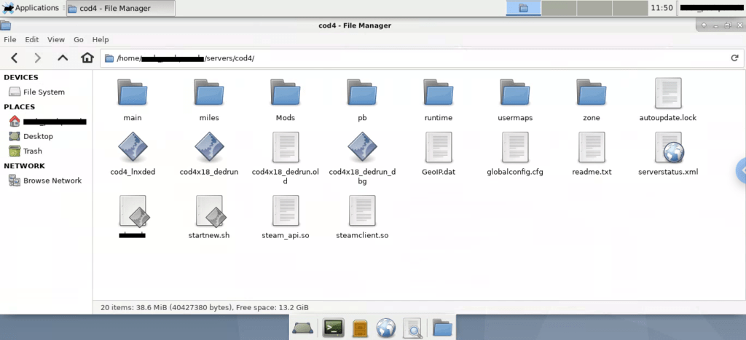Click the blue edge handle on right side
746x340 pixels.
[x=741, y=170]
